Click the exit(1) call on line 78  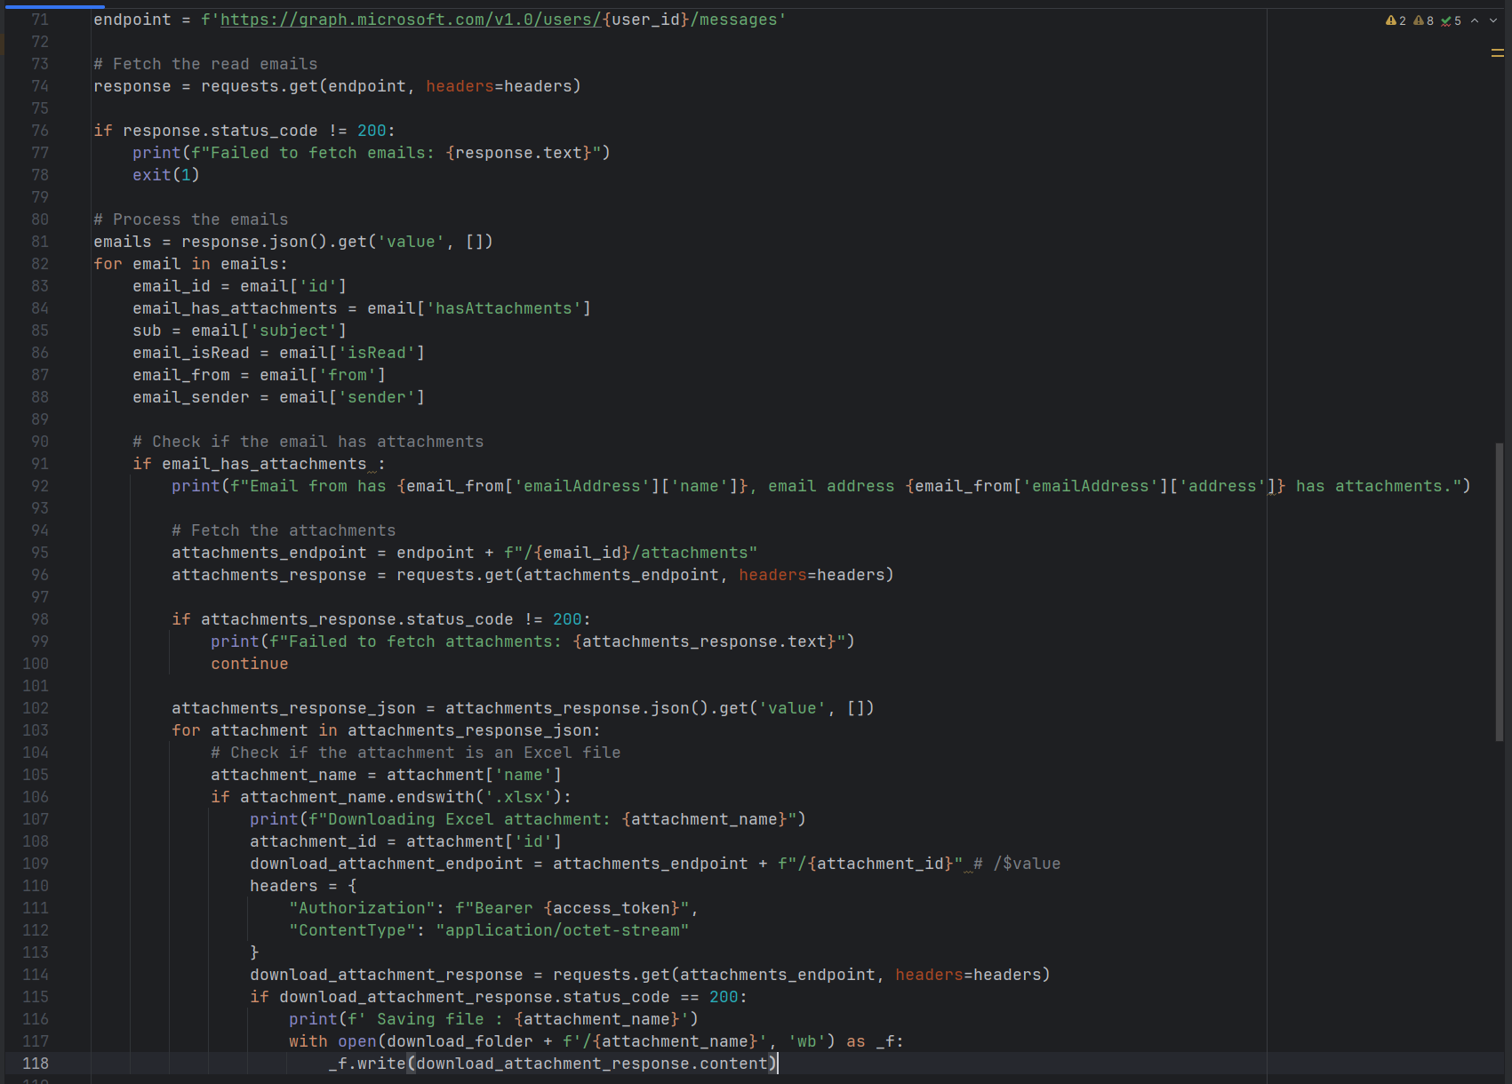pos(164,174)
